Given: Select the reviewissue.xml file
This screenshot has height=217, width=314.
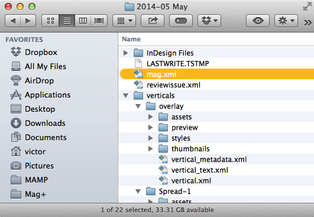Looking at the screenshot, I should pyautogui.click(x=216, y=85).
